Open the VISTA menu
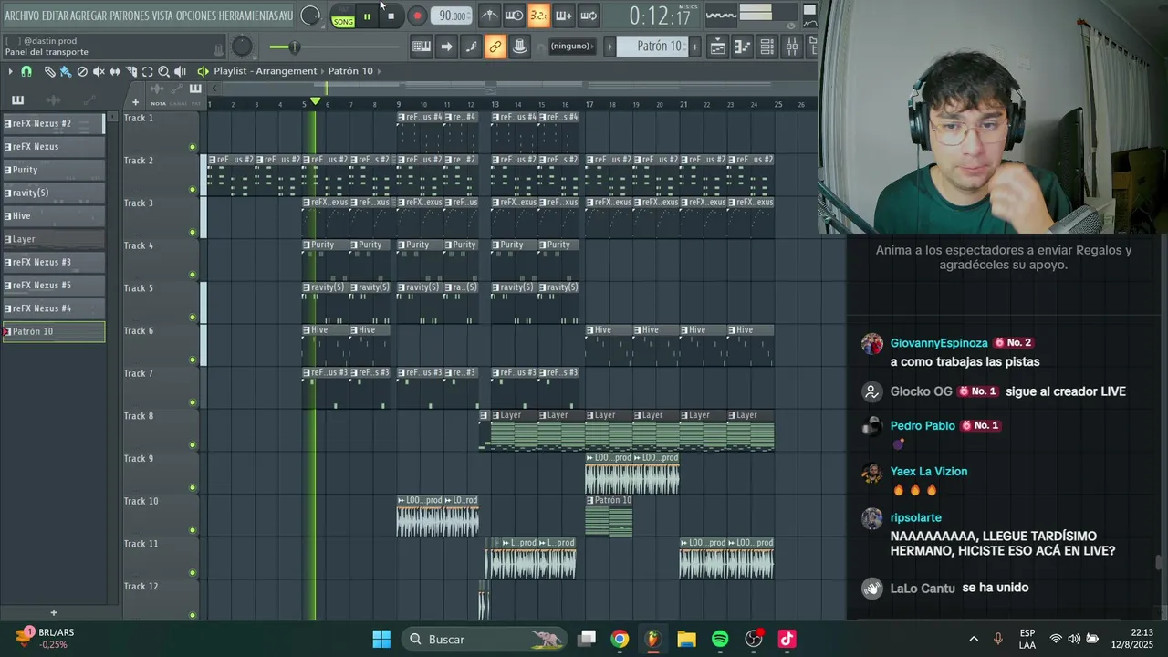 (162, 16)
